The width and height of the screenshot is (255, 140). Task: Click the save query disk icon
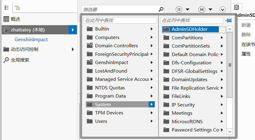coord(202,9)
